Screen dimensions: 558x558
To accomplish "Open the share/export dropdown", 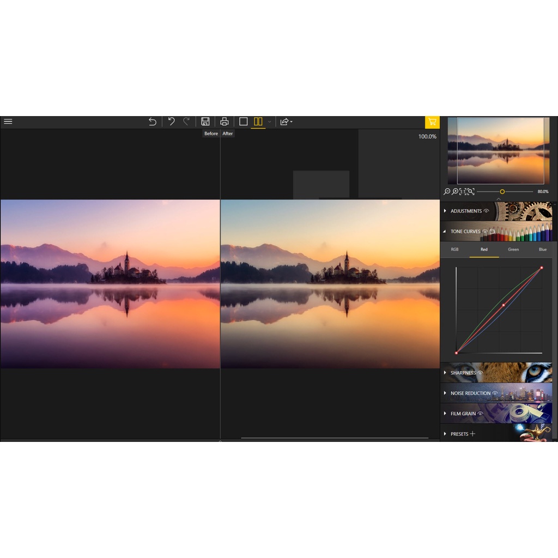I will [x=286, y=122].
